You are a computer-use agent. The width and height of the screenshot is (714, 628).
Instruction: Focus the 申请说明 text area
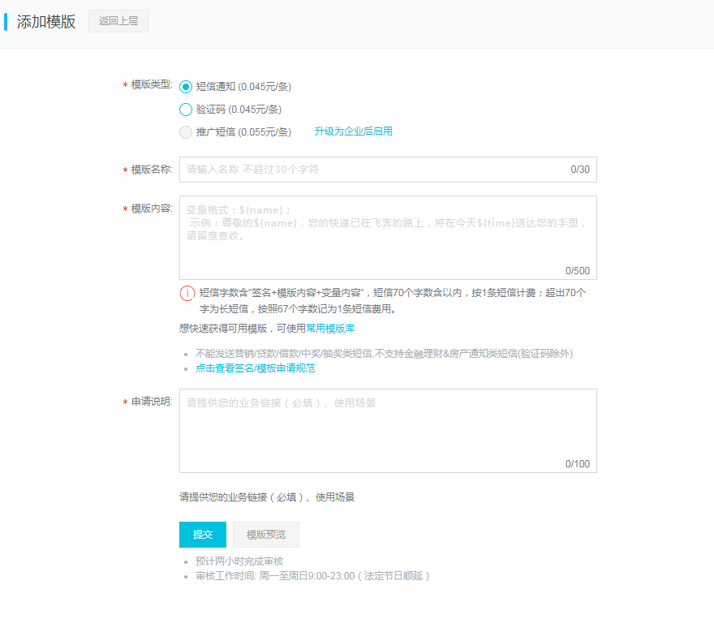[x=388, y=431]
